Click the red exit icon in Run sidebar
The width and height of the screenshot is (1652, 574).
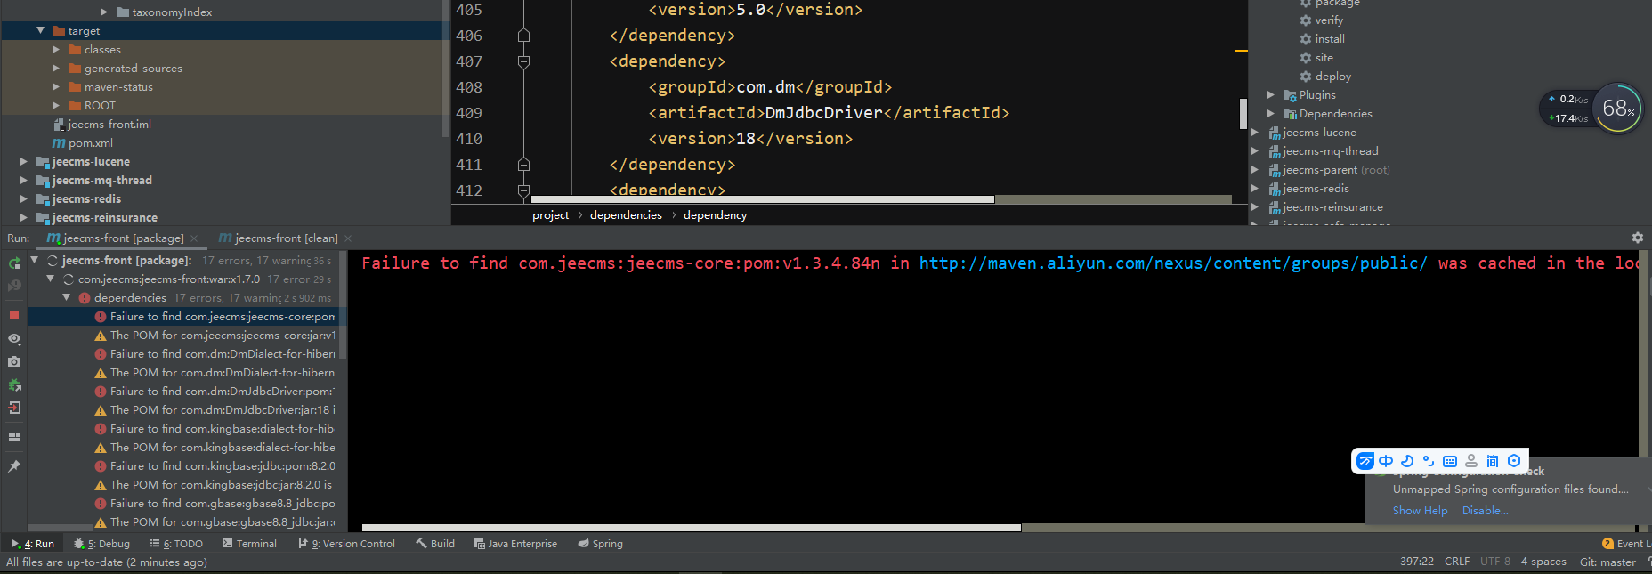(14, 408)
